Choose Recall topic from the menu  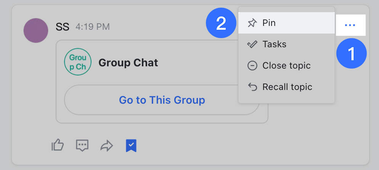click(x=287, y=87)
